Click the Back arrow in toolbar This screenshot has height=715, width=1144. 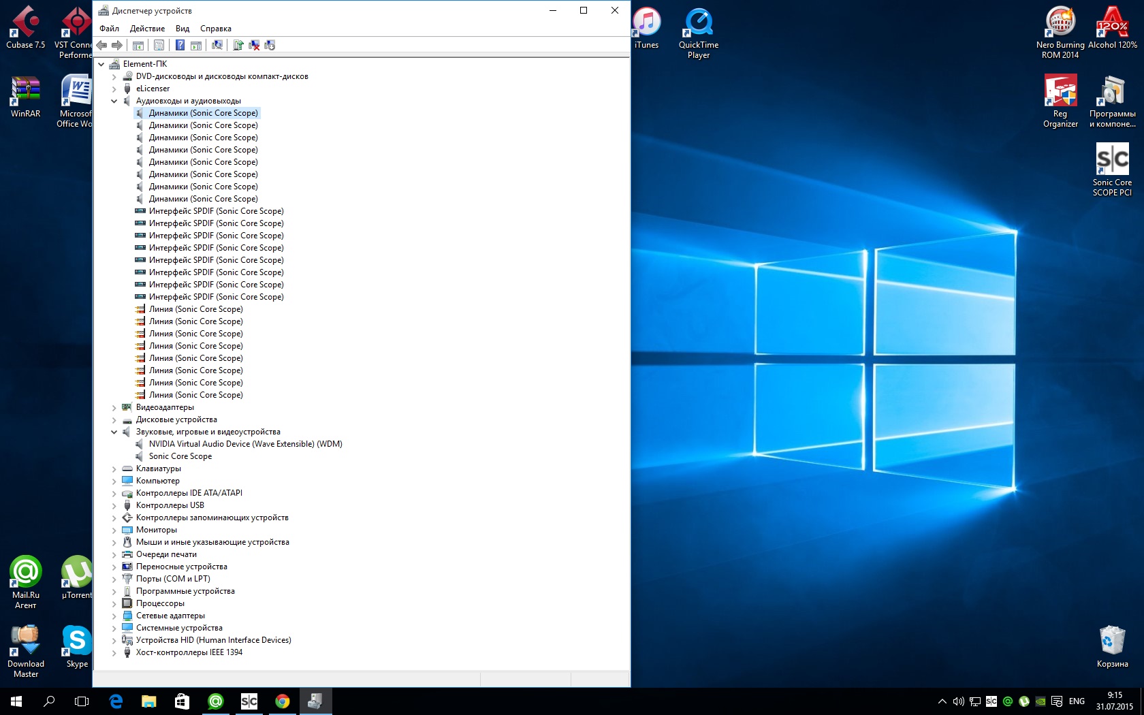[102, 45]
